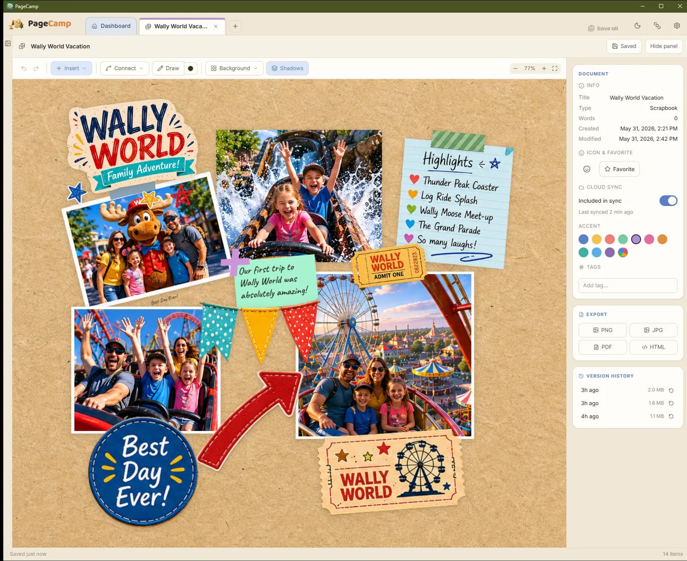Click the '14 items' status text

[672, 554]
